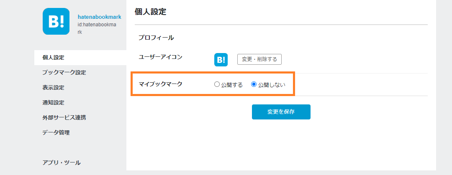The width and height of the screenshot is (452, 175).
Task: Click the ユーザーアイコン label
Action: (x=161, y=57)
